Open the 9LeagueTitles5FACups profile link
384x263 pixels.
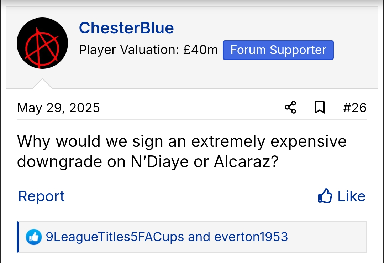(115, 237)
